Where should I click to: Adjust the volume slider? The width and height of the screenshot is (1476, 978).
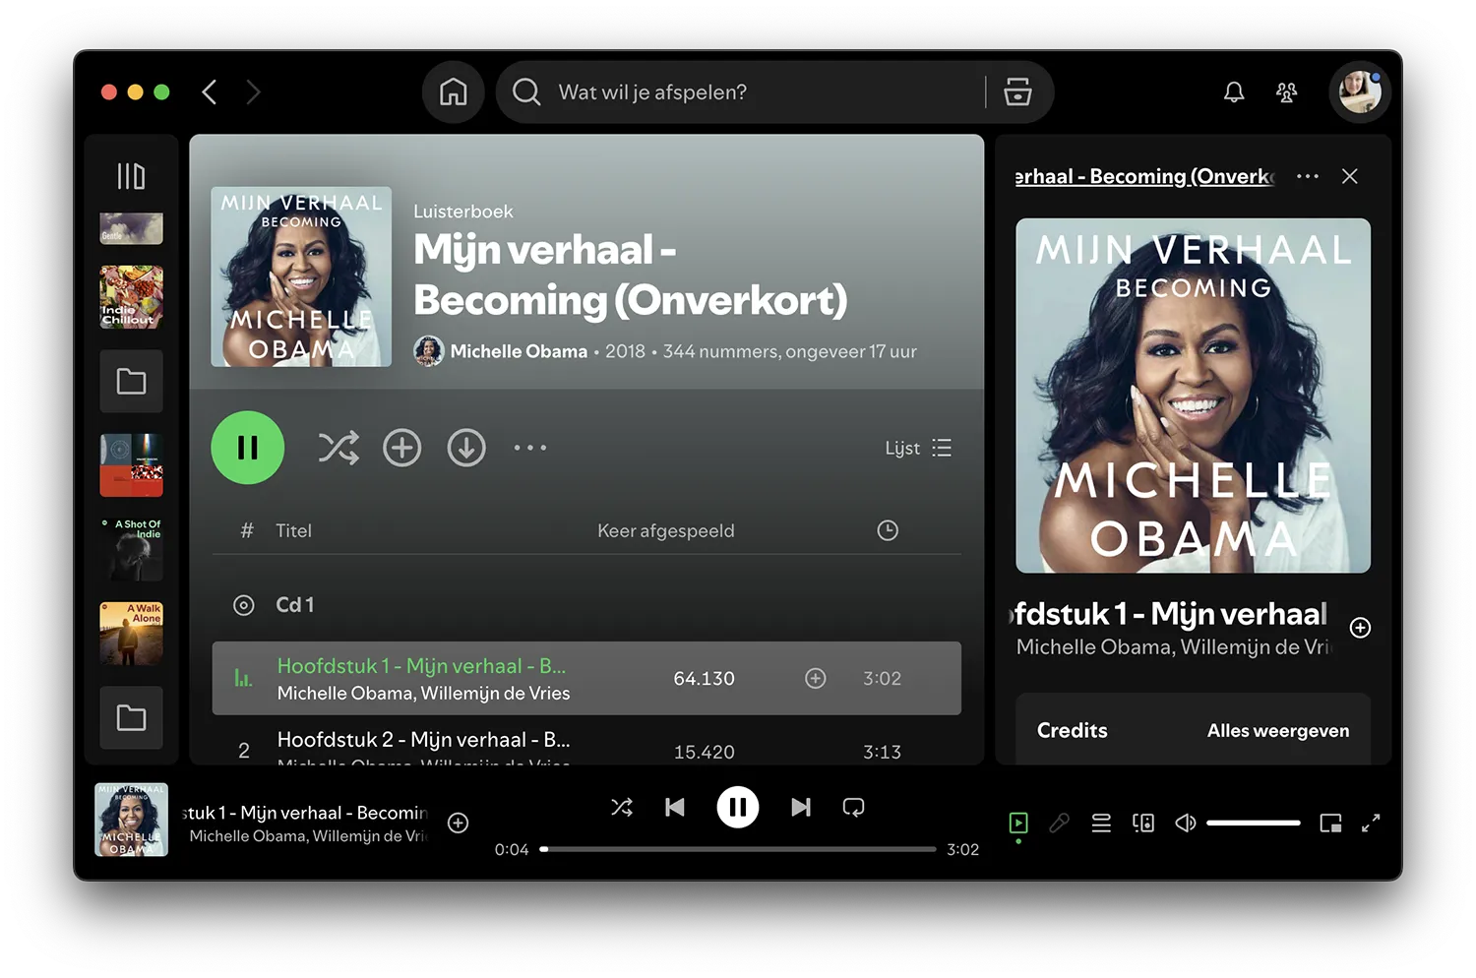pos(1254,823)
